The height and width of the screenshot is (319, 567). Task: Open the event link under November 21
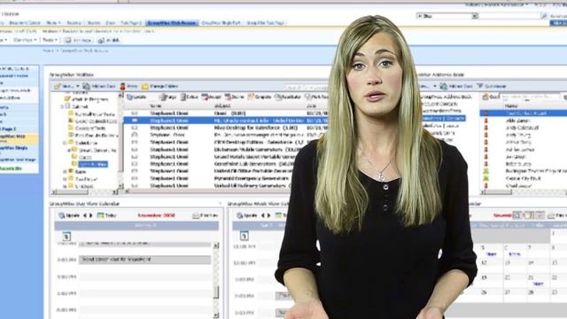point(538,284)
